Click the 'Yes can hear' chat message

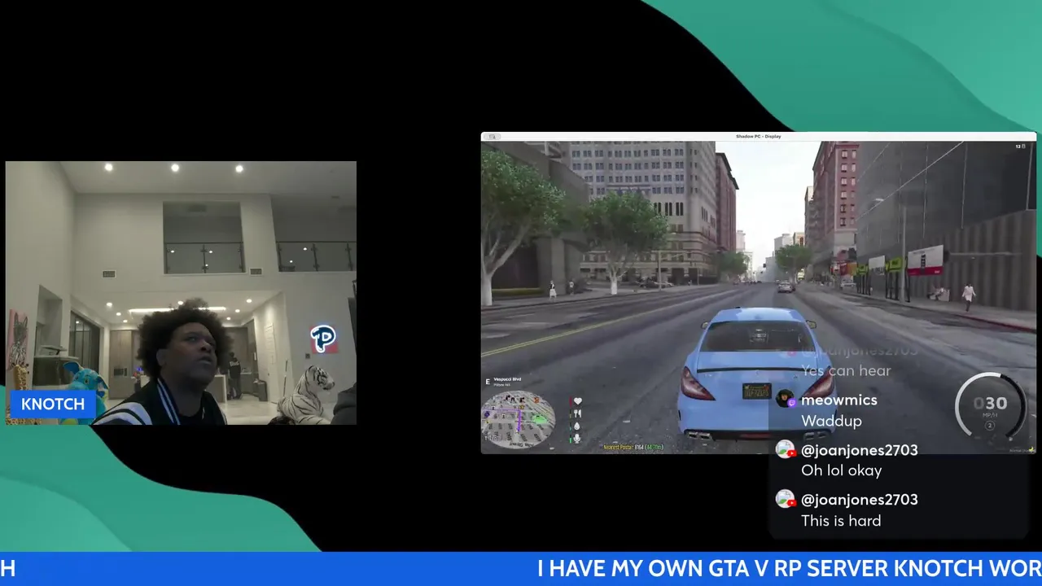(846, 371)
